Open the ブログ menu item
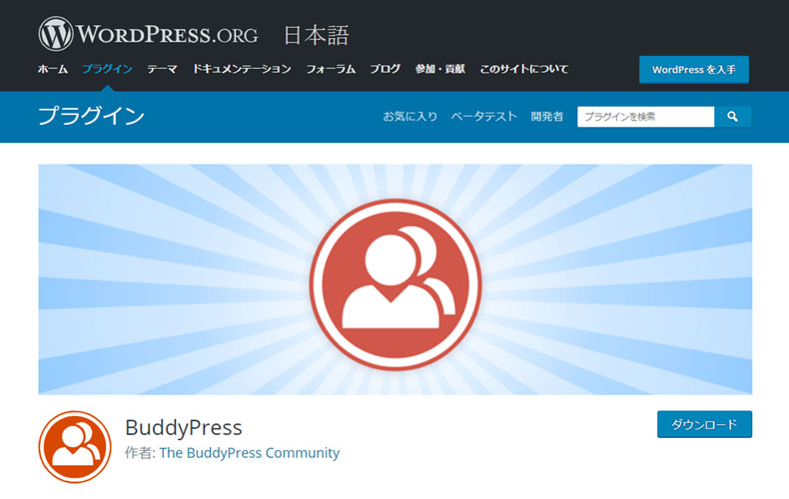The width and height of the screenshot is (789, 499). tap(386, 69)
